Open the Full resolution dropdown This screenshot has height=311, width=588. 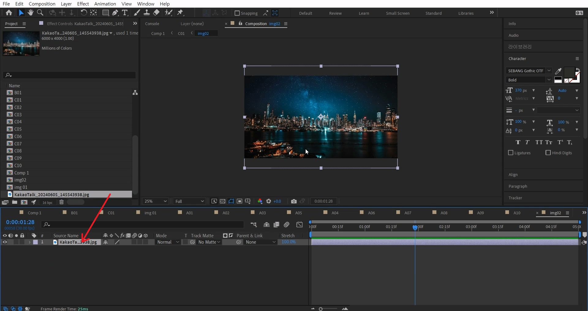coord(189,201)
